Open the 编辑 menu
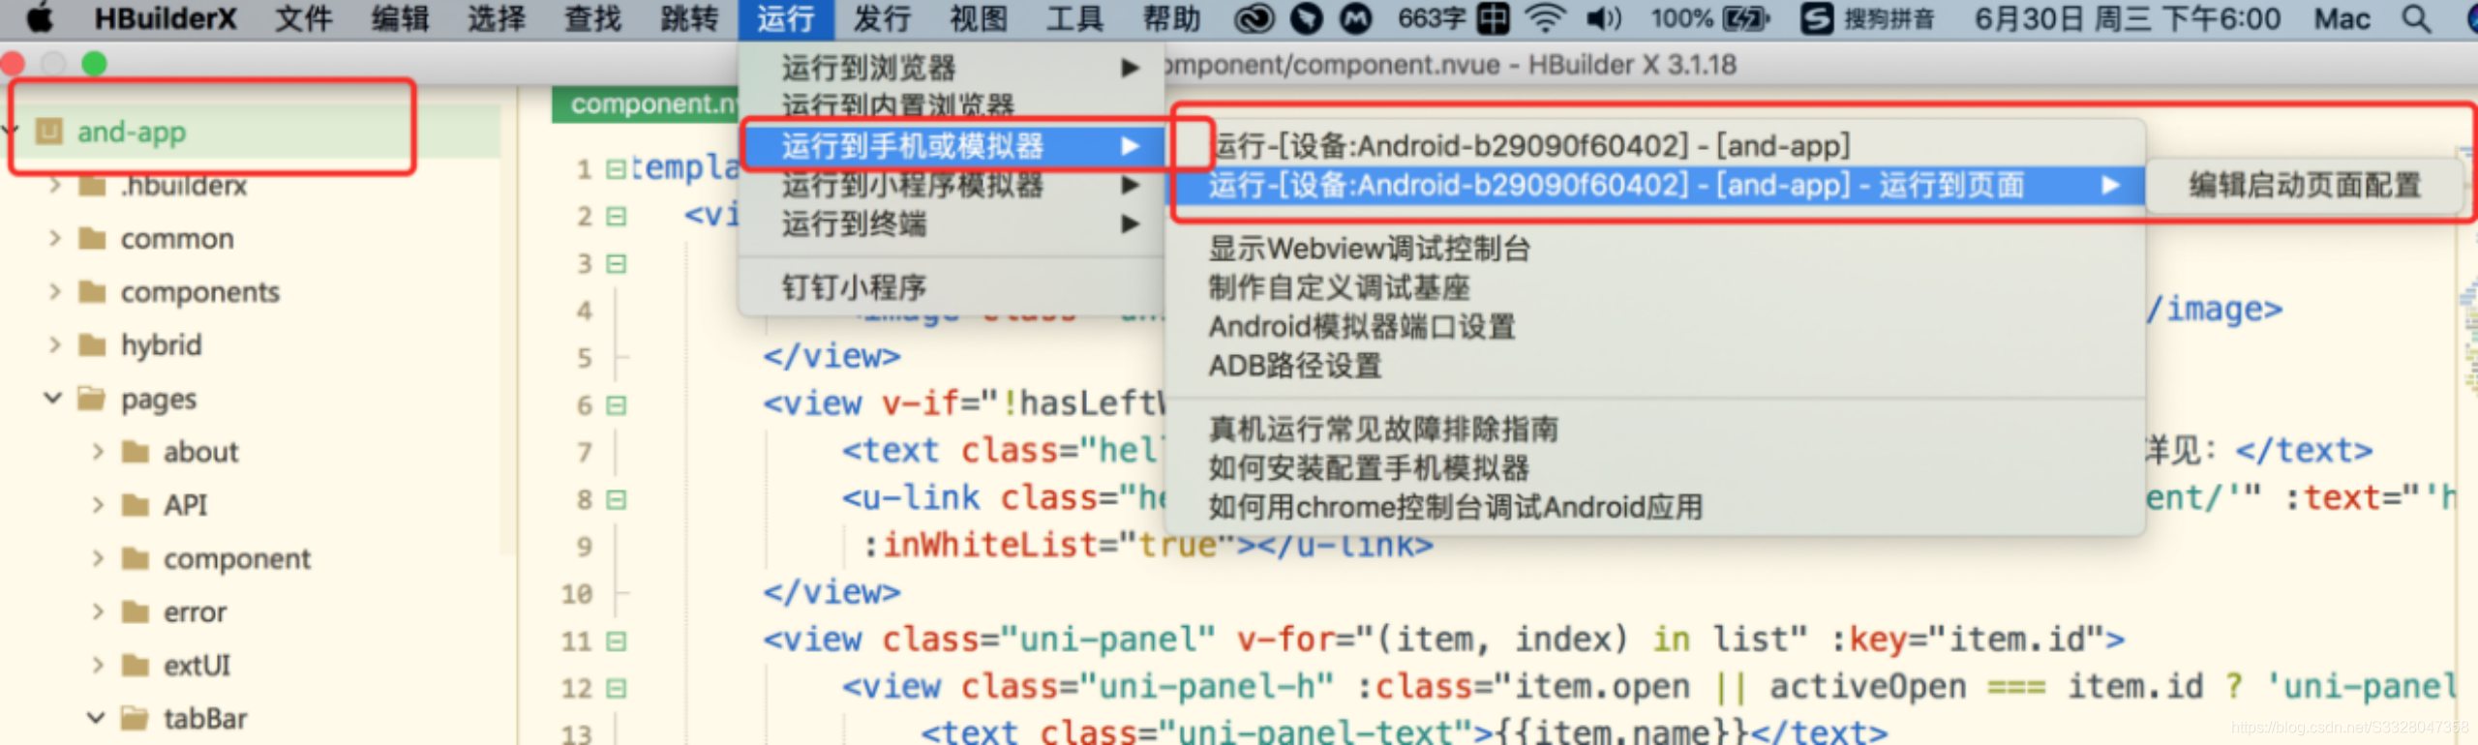The height and width of the screenshot is (745, 2478). (400, 18)
